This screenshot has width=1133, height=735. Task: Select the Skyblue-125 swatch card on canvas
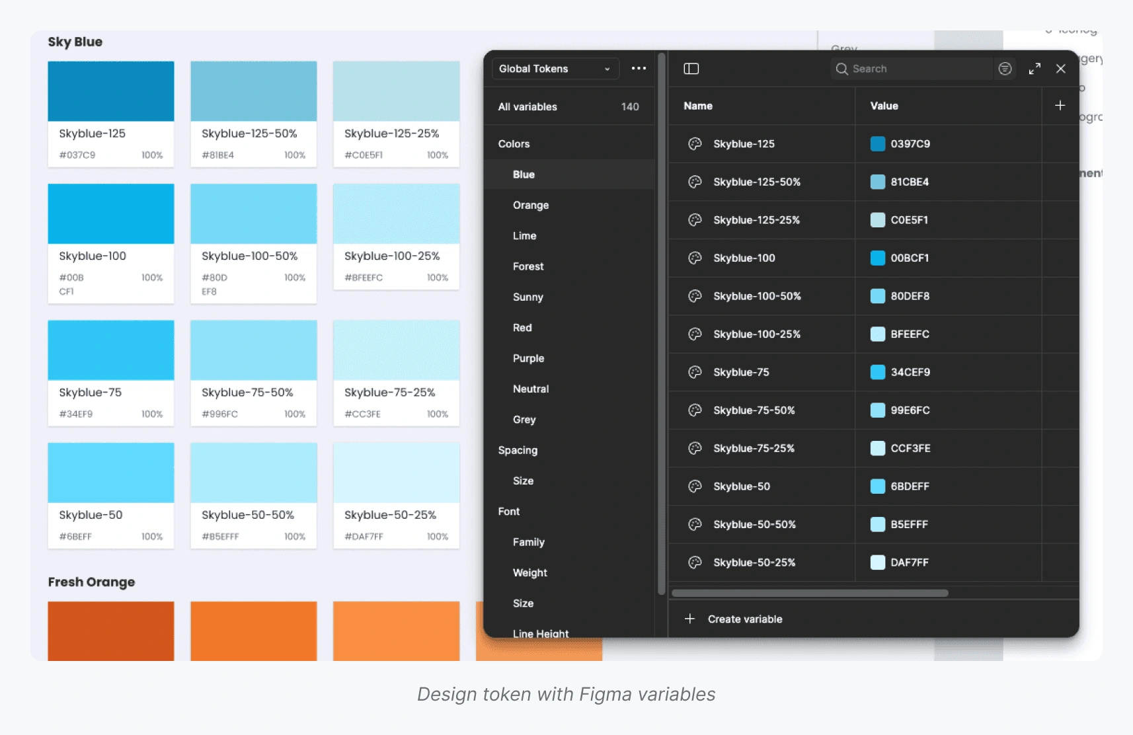click(x=111, y=114)
